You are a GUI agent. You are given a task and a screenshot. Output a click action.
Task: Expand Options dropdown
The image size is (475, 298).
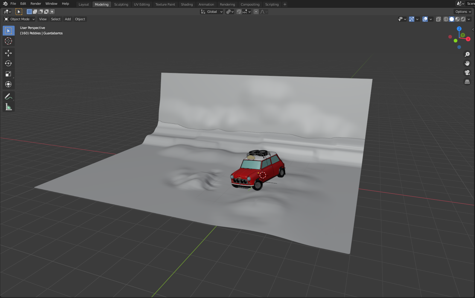click(463, 12)
